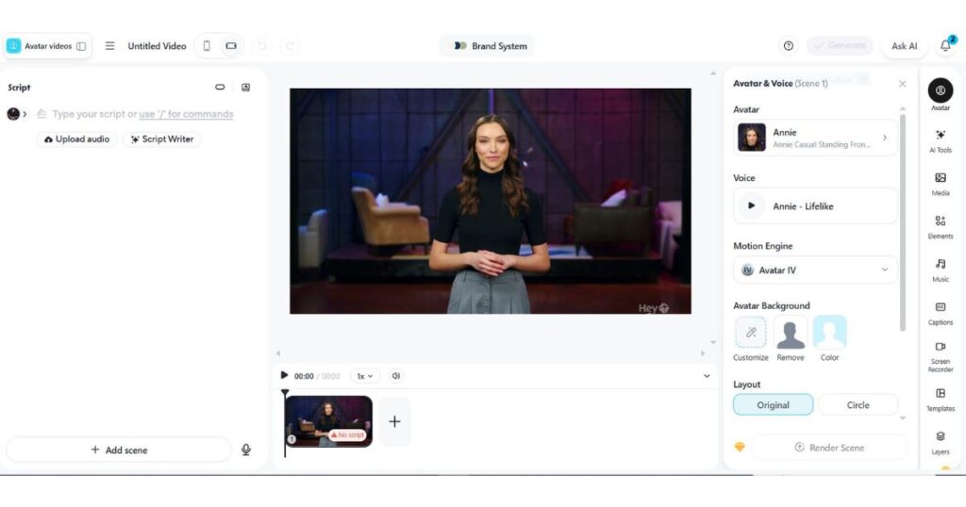Viewport: 966px width, 507px height.
Task: Play the video preview
Action: click(x=284, y=375)
